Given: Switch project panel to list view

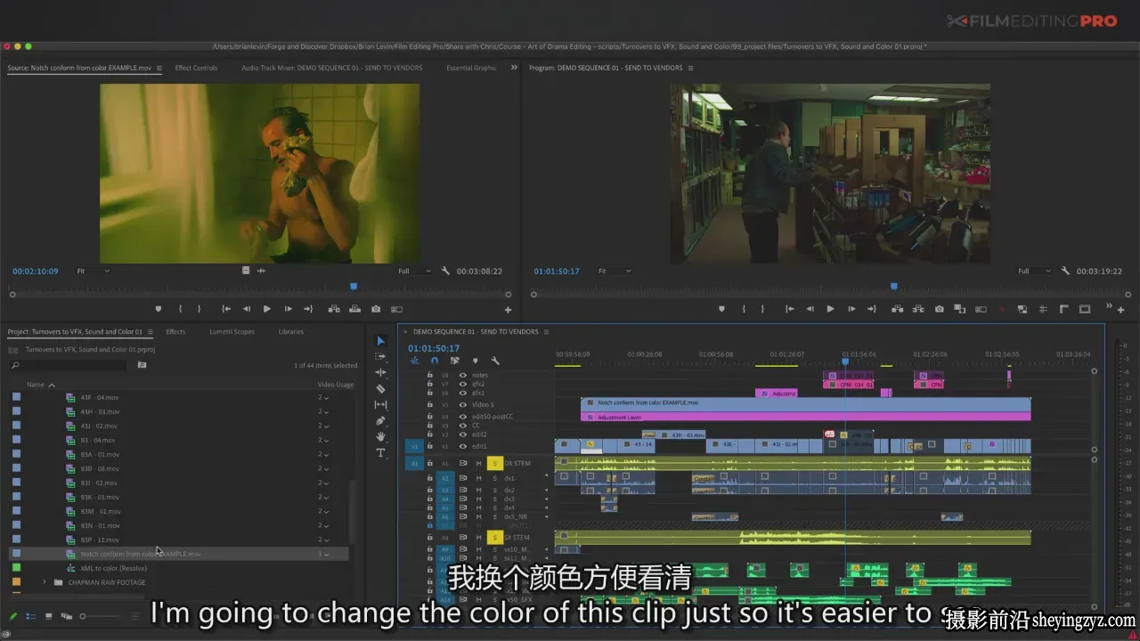Looking at the screenshot, I should [x=31, y=616].
